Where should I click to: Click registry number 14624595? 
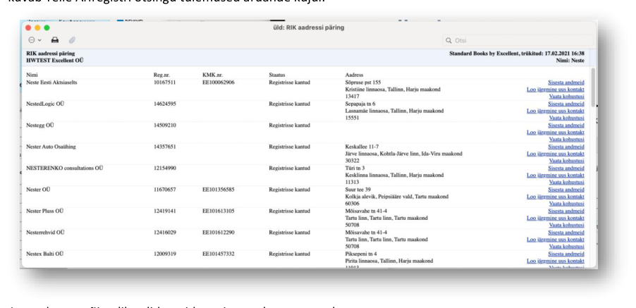click(x=165, y=104)
